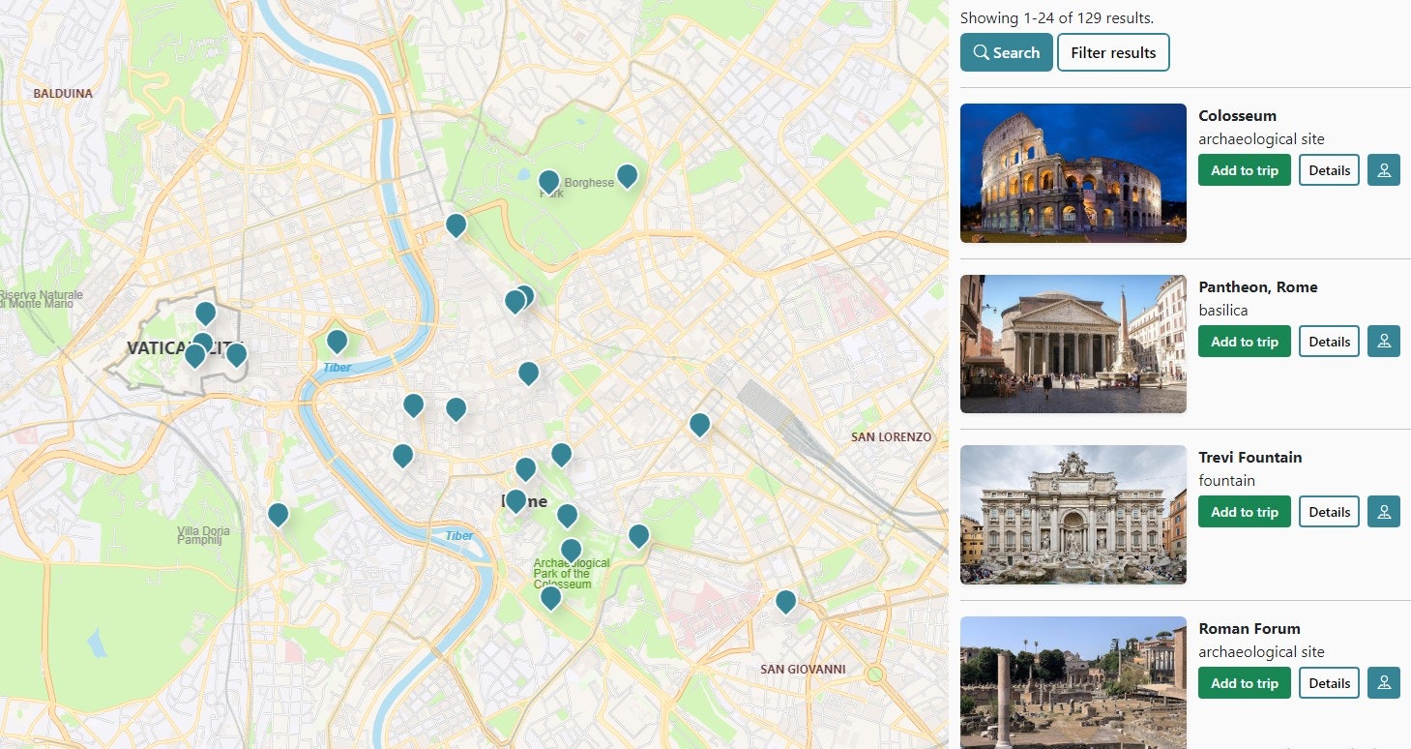Select marker just above the upper Tiber label

[337, 342]
